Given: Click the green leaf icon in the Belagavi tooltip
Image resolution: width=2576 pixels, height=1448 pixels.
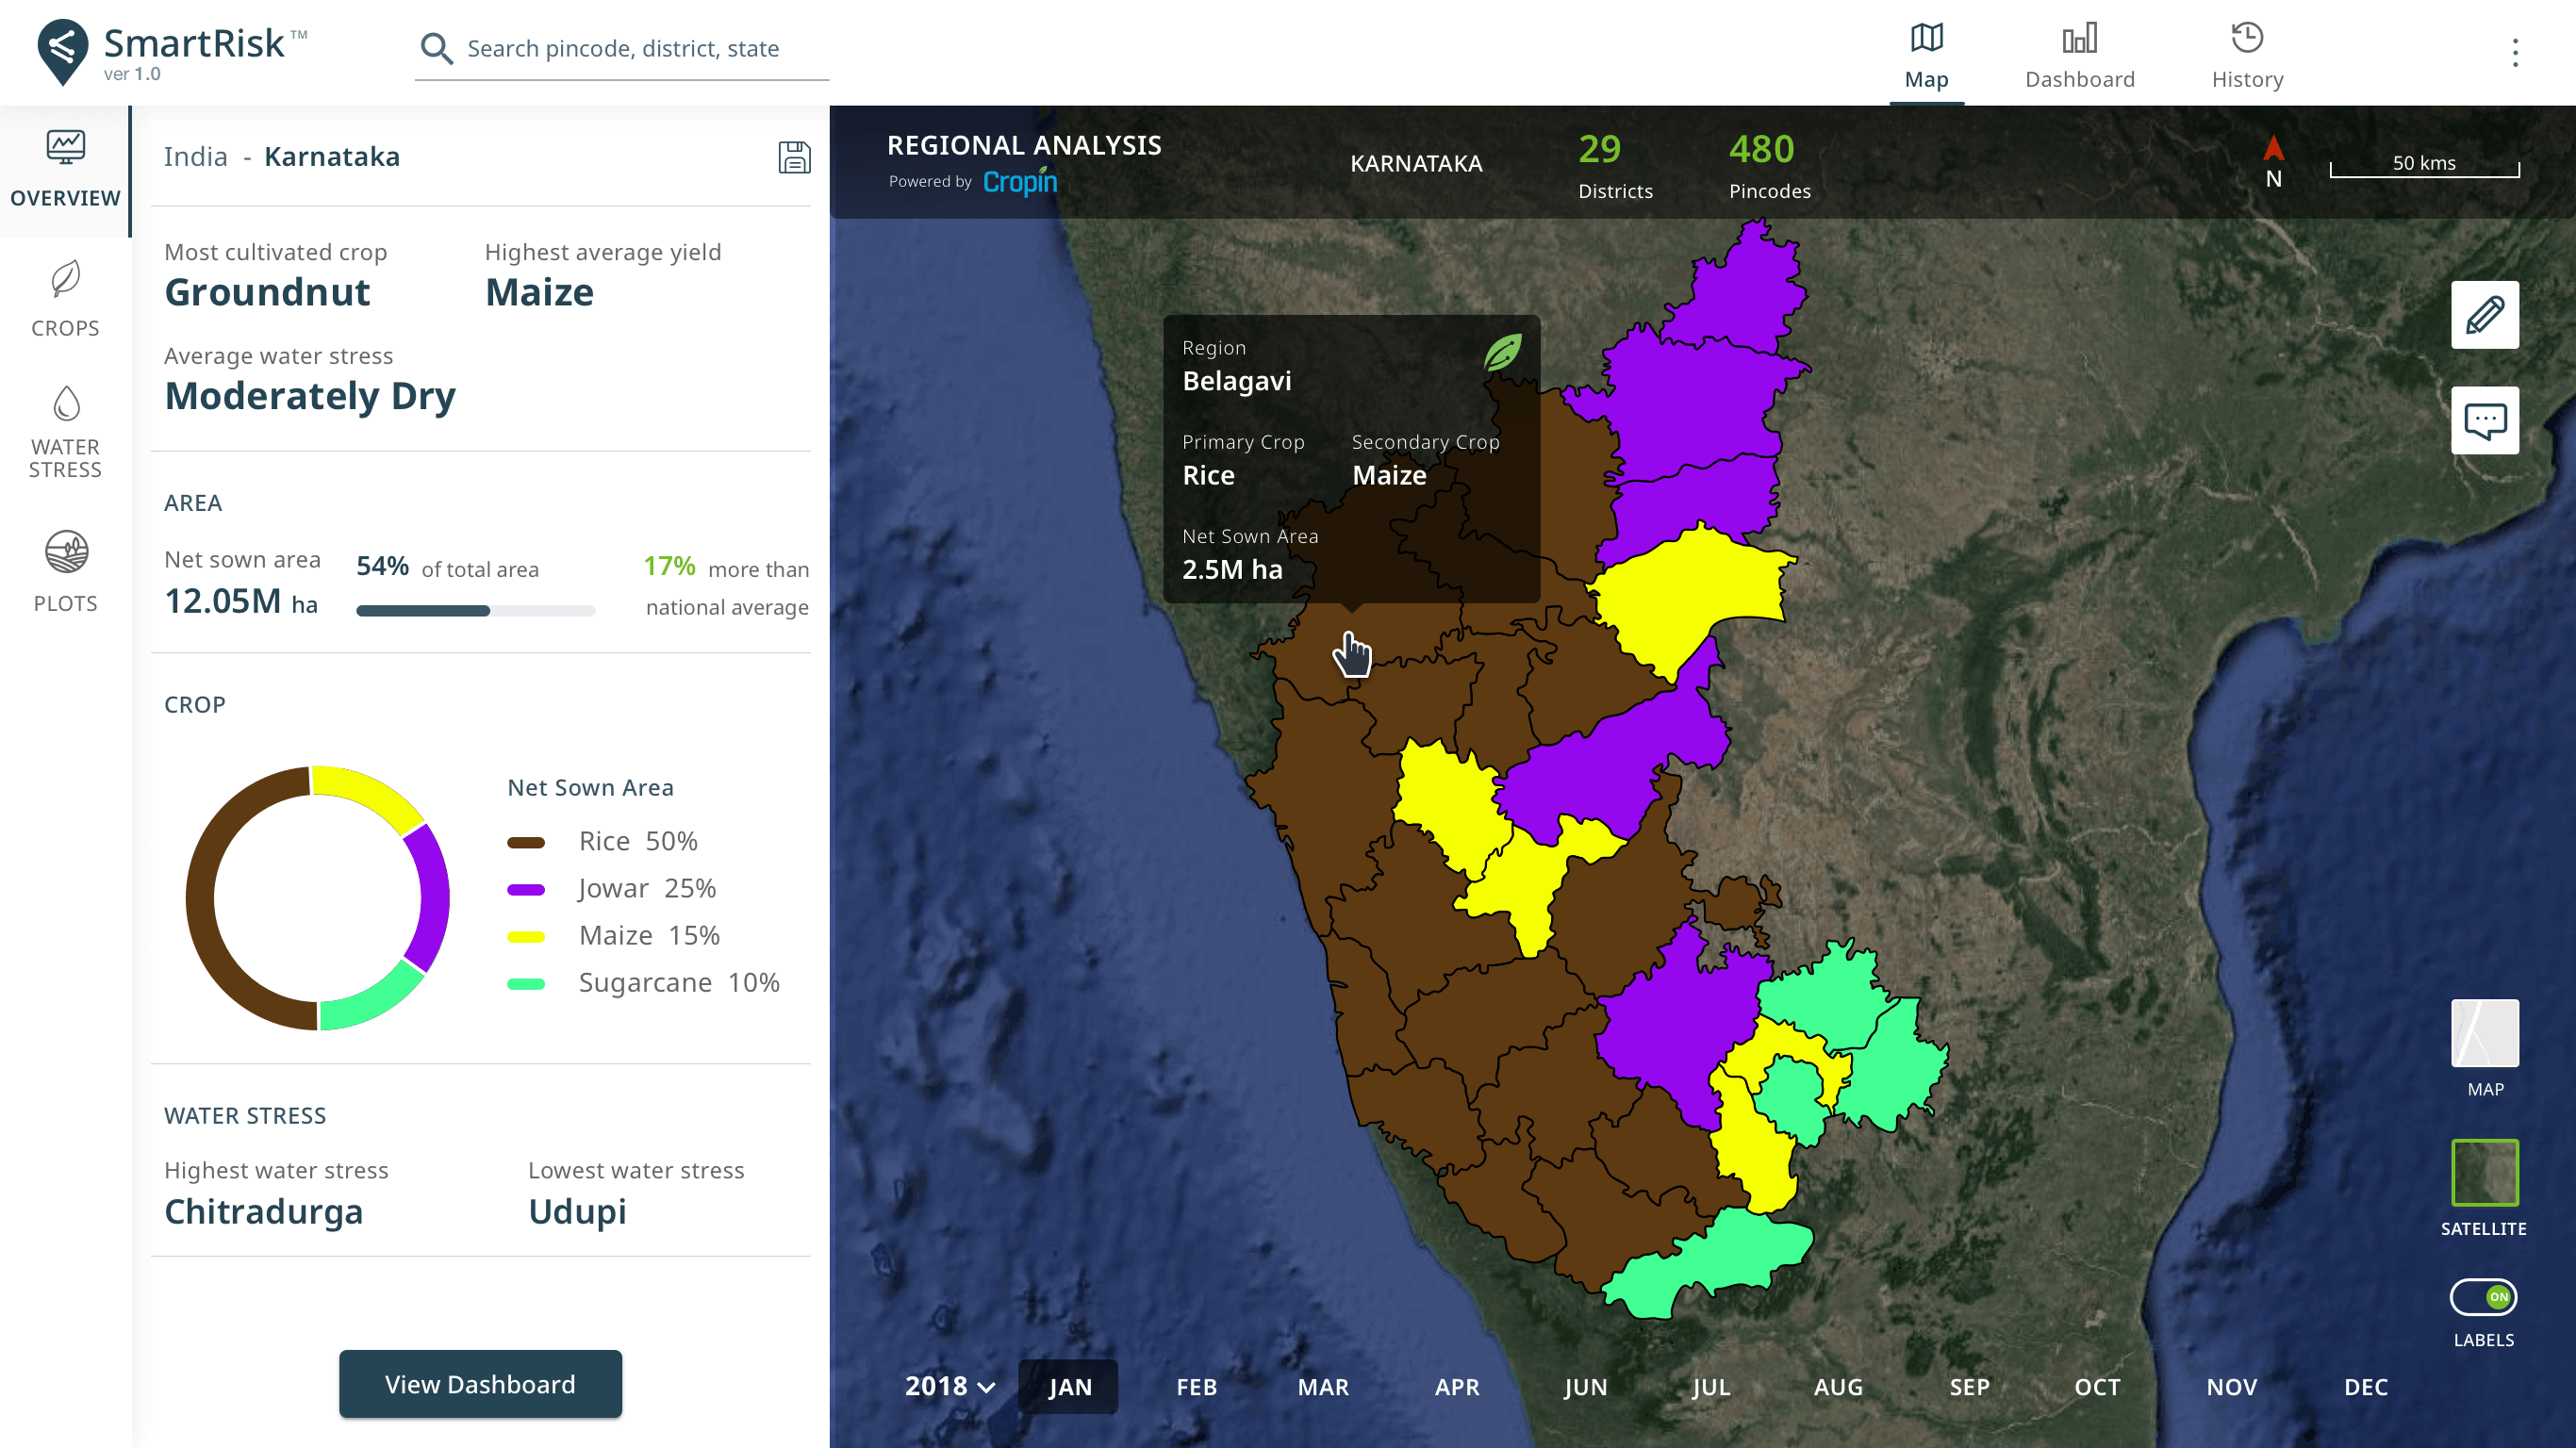Looking at the screenshot, I should [1502, 352].
